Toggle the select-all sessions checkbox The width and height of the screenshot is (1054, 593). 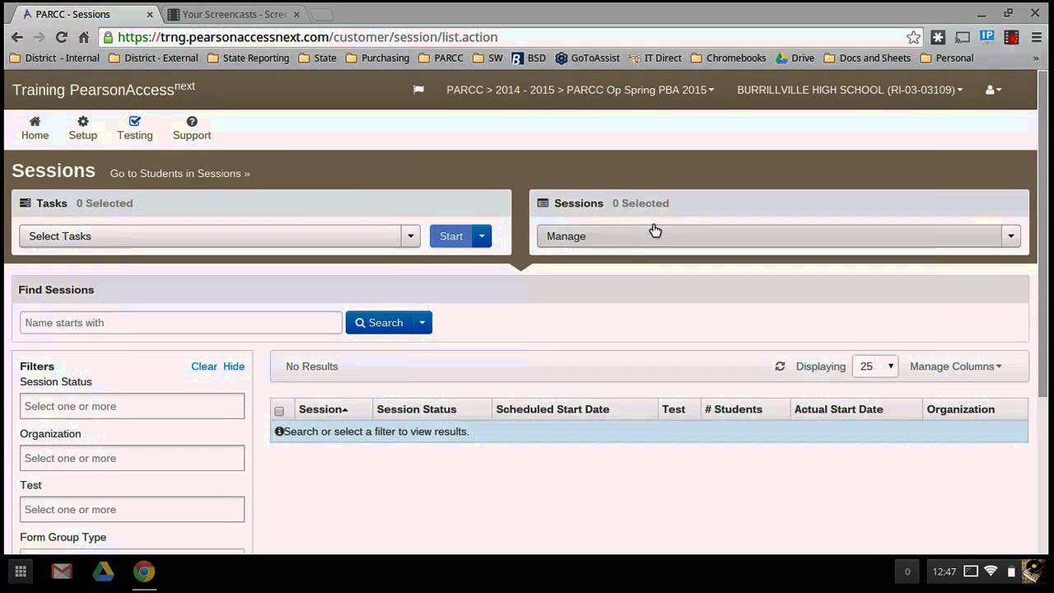pos(279,411)
